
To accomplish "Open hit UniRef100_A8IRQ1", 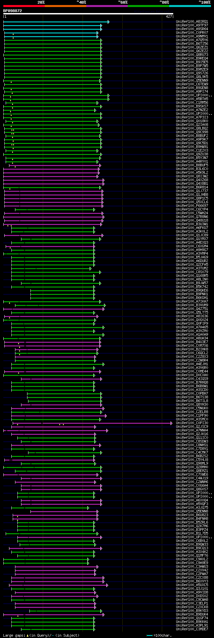I will point(192,22).
